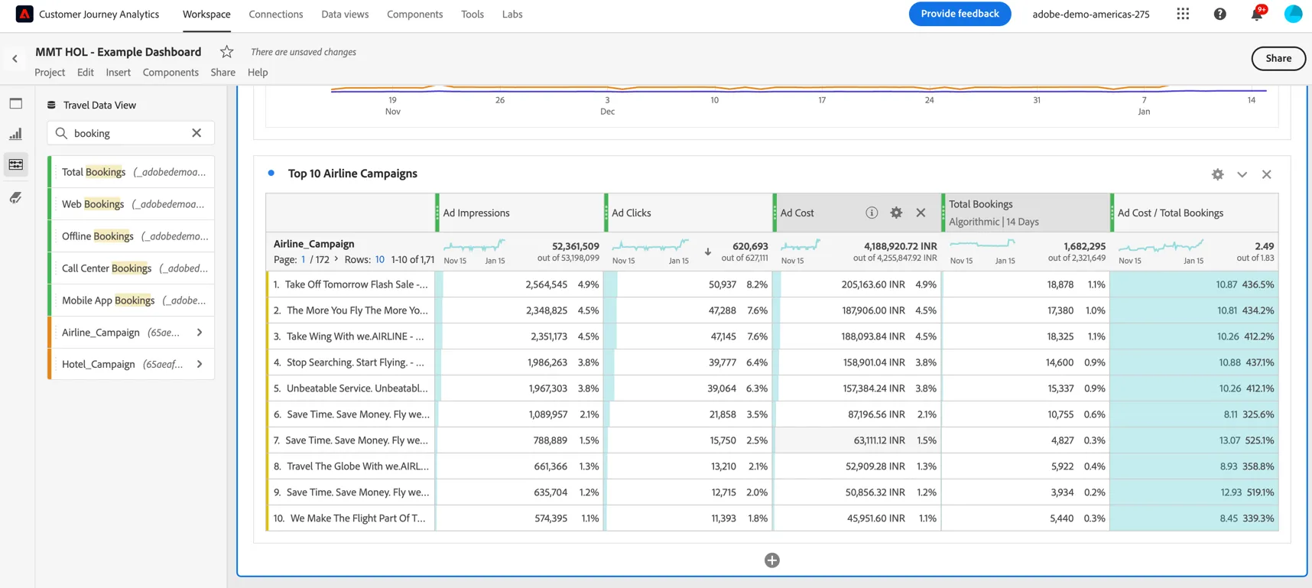This screenshot has width=1312, height=588.
Task: Open the Components icon in left rail
Action: point(16,164)
